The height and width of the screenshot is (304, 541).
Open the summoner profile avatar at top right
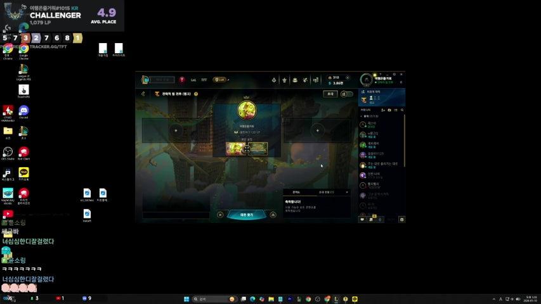[366, 80]
